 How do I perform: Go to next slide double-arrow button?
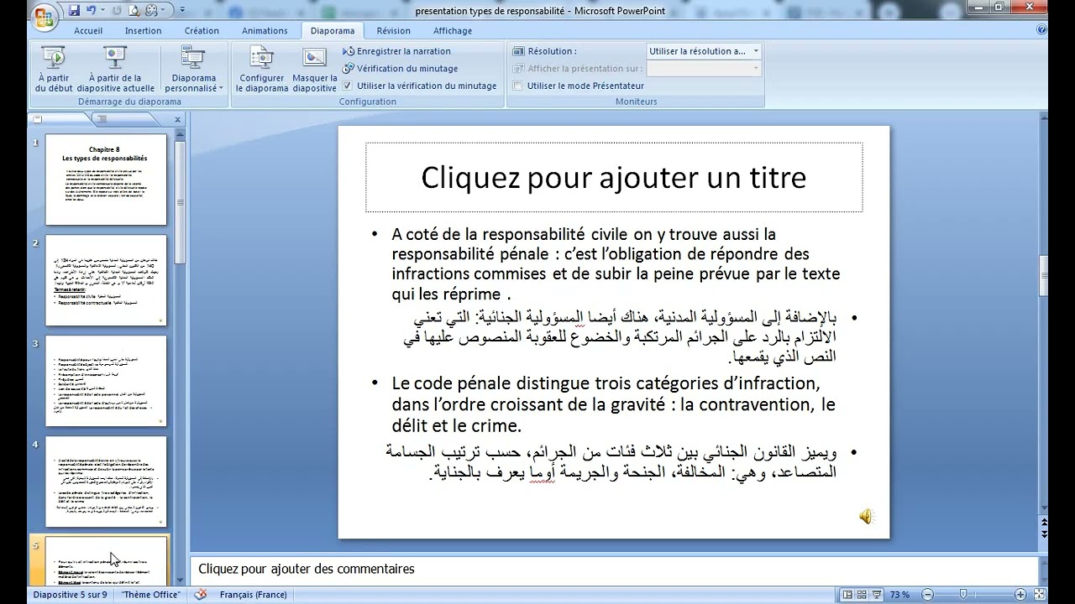coord(1043,534)
